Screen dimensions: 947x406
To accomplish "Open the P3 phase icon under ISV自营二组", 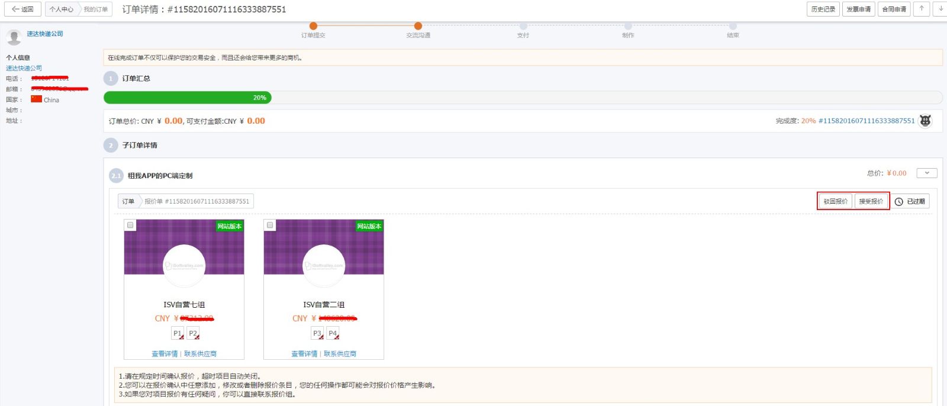I will [x=317, y=334].
